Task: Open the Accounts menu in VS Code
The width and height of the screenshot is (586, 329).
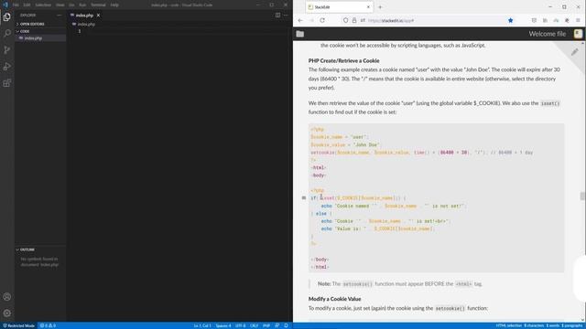Action: [x=6, y=297]
